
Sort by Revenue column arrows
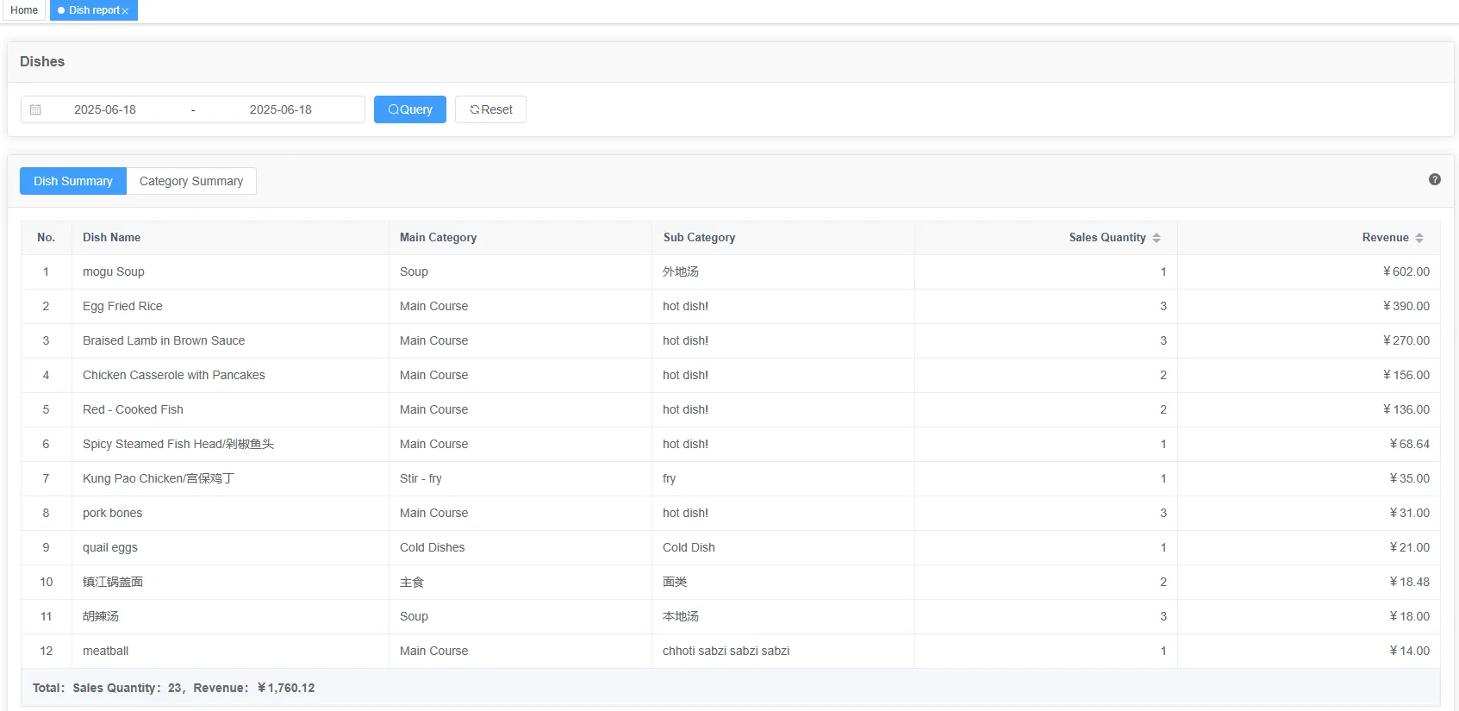[1419, 238]
